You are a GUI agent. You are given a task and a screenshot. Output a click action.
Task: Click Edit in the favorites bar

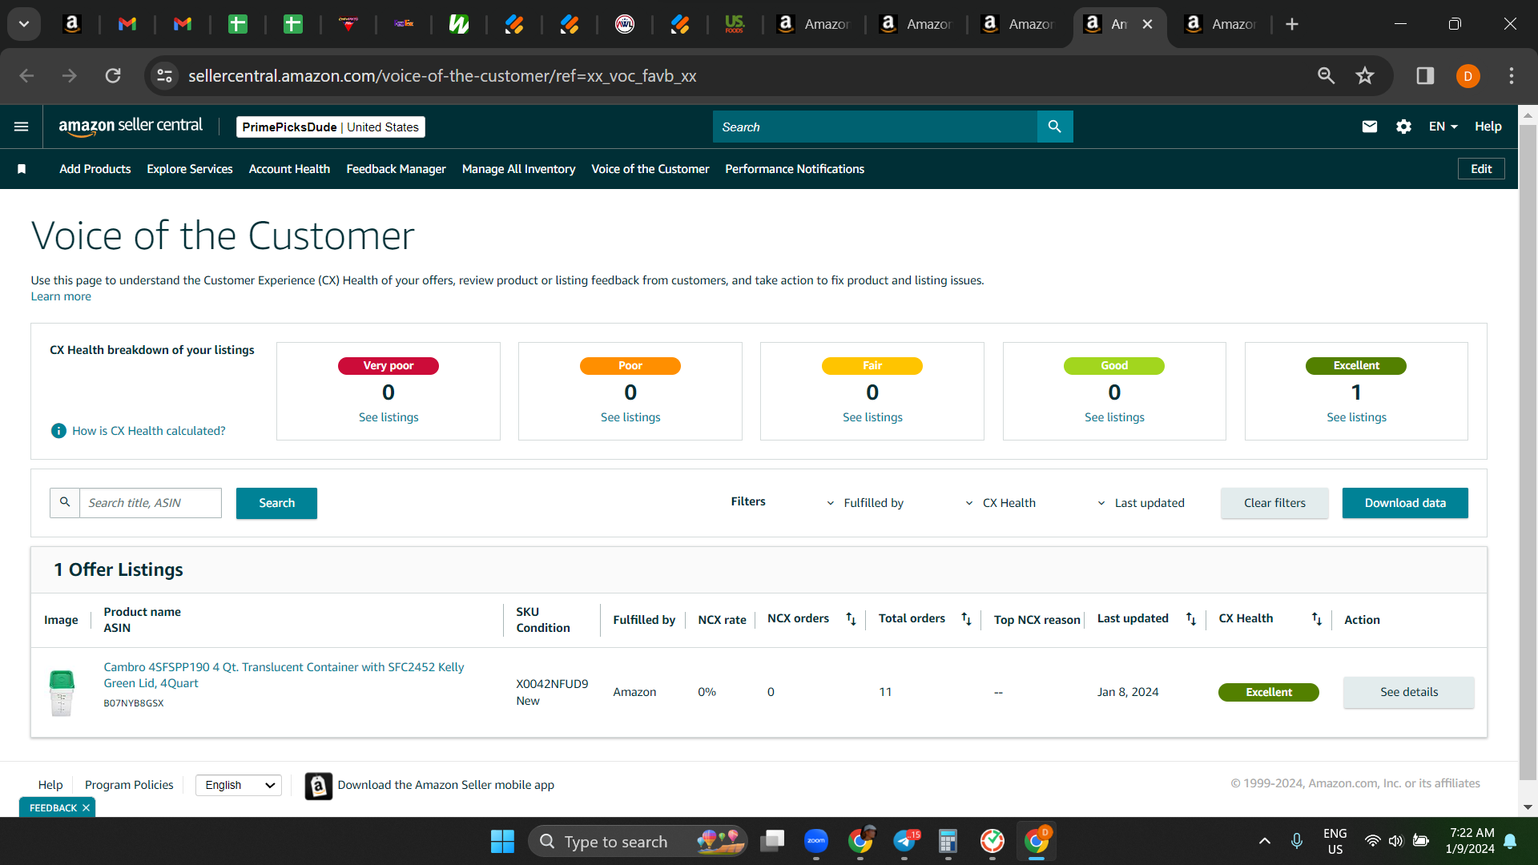1481,169
